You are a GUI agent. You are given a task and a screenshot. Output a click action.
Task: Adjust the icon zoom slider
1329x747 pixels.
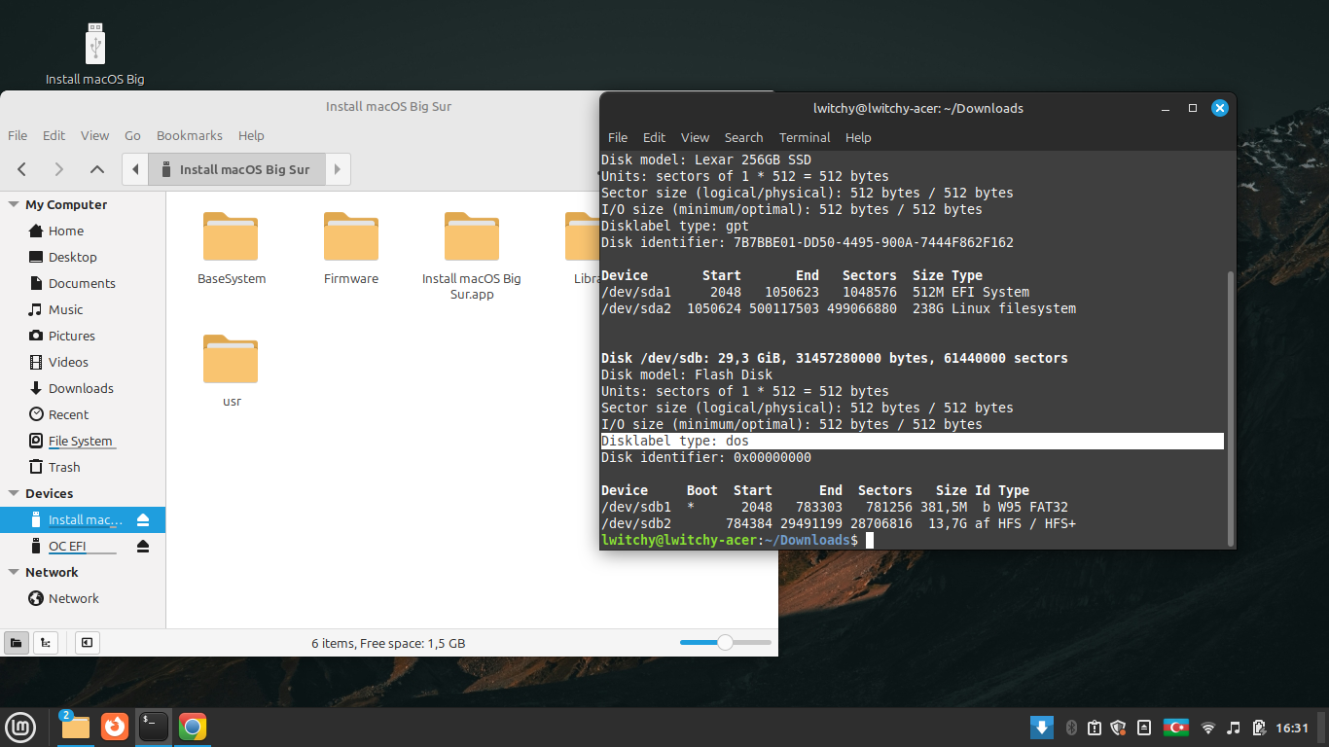(725, 642)
